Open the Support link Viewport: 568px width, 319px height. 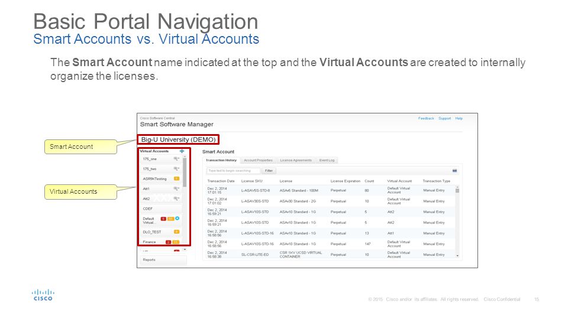click(x=444, y=118)
